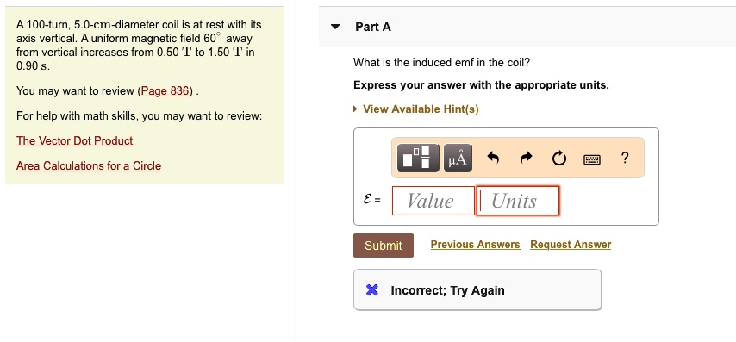
Task: Click 'What is the induced emf' question
Action: [x=442, y=62]
